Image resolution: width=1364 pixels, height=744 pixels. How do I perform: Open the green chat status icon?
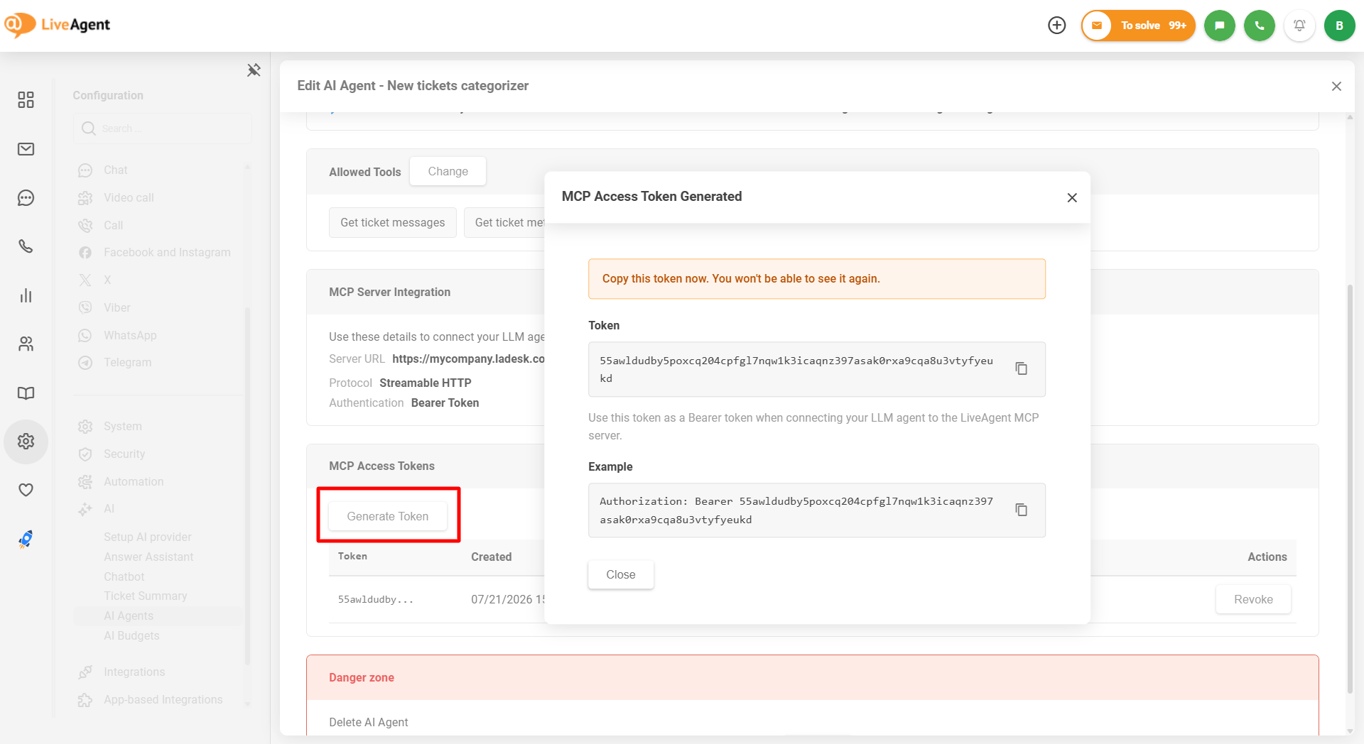click(x=1220, y=26)
